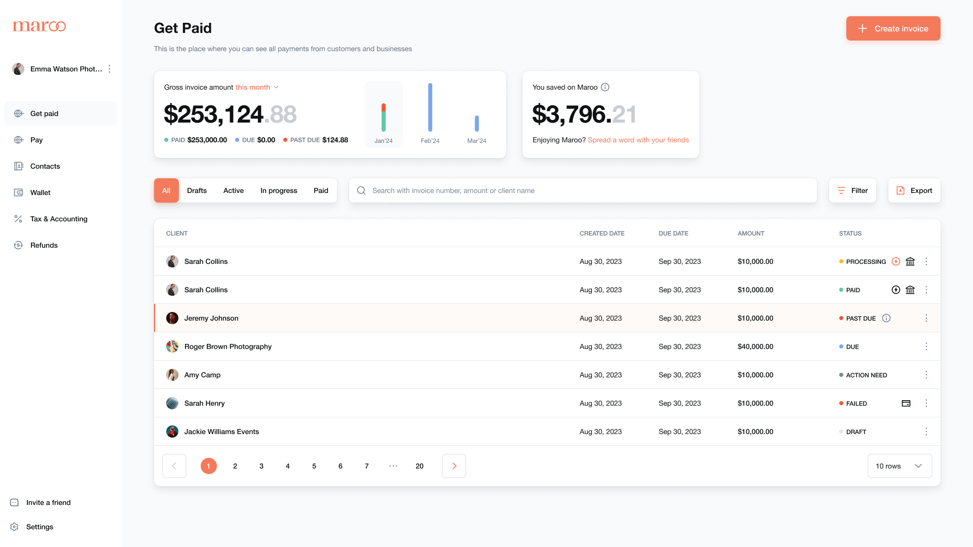Screen dimensions: 973x547
Task: Click info icon beside You saved on Maroo
Action: [x=605, y=87]
